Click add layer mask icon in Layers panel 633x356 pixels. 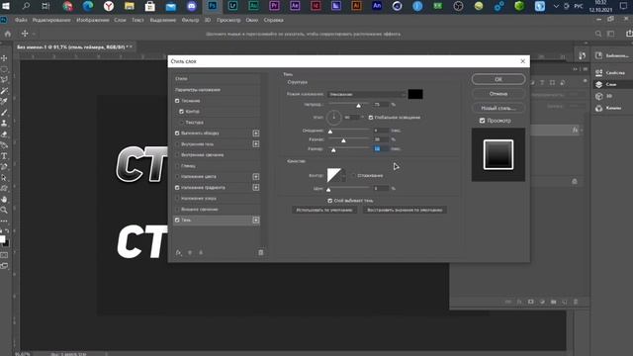pos(531,302)
